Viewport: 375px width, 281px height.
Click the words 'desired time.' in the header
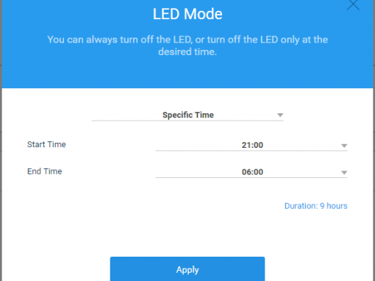point(187,51)
